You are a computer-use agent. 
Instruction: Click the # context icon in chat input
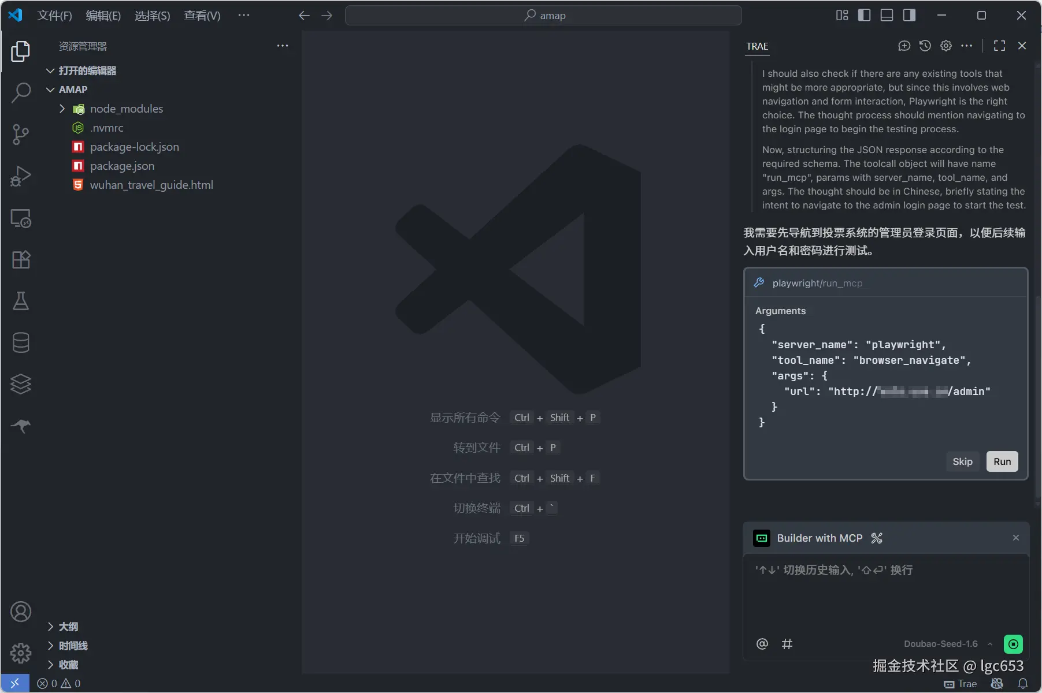click(787, 644)
